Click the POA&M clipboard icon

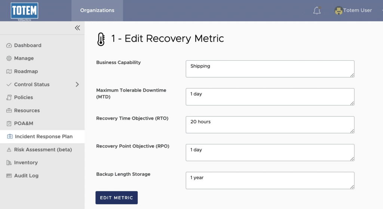tap(9, 124)
